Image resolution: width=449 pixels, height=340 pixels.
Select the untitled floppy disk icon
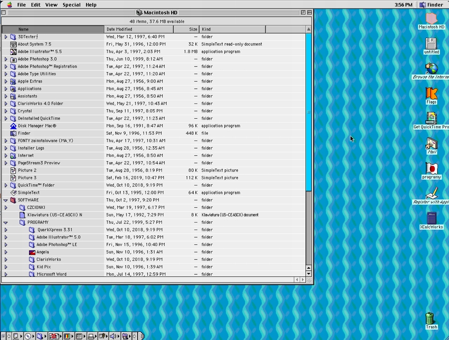pos(431,43)
